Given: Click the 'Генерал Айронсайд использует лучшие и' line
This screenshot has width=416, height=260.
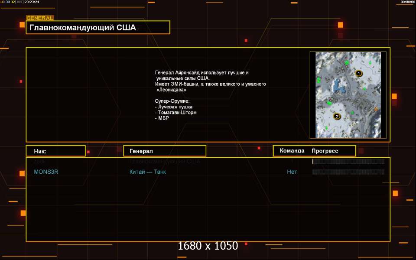Looking at the screenshot, I should click(202, 72).
